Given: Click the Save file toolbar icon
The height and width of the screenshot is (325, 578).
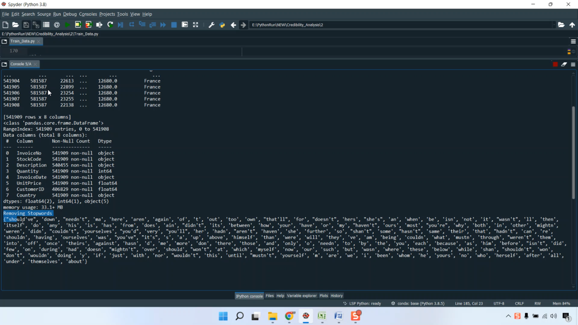Looking at the screenshot, I should [x=26, y=25].
